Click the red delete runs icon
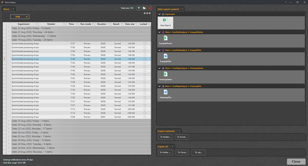This screenshot has width=308, height=166. point(150,8)
